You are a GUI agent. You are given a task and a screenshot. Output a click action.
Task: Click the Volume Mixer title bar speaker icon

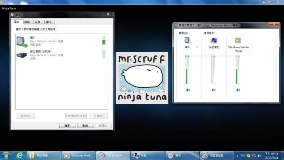175,25
